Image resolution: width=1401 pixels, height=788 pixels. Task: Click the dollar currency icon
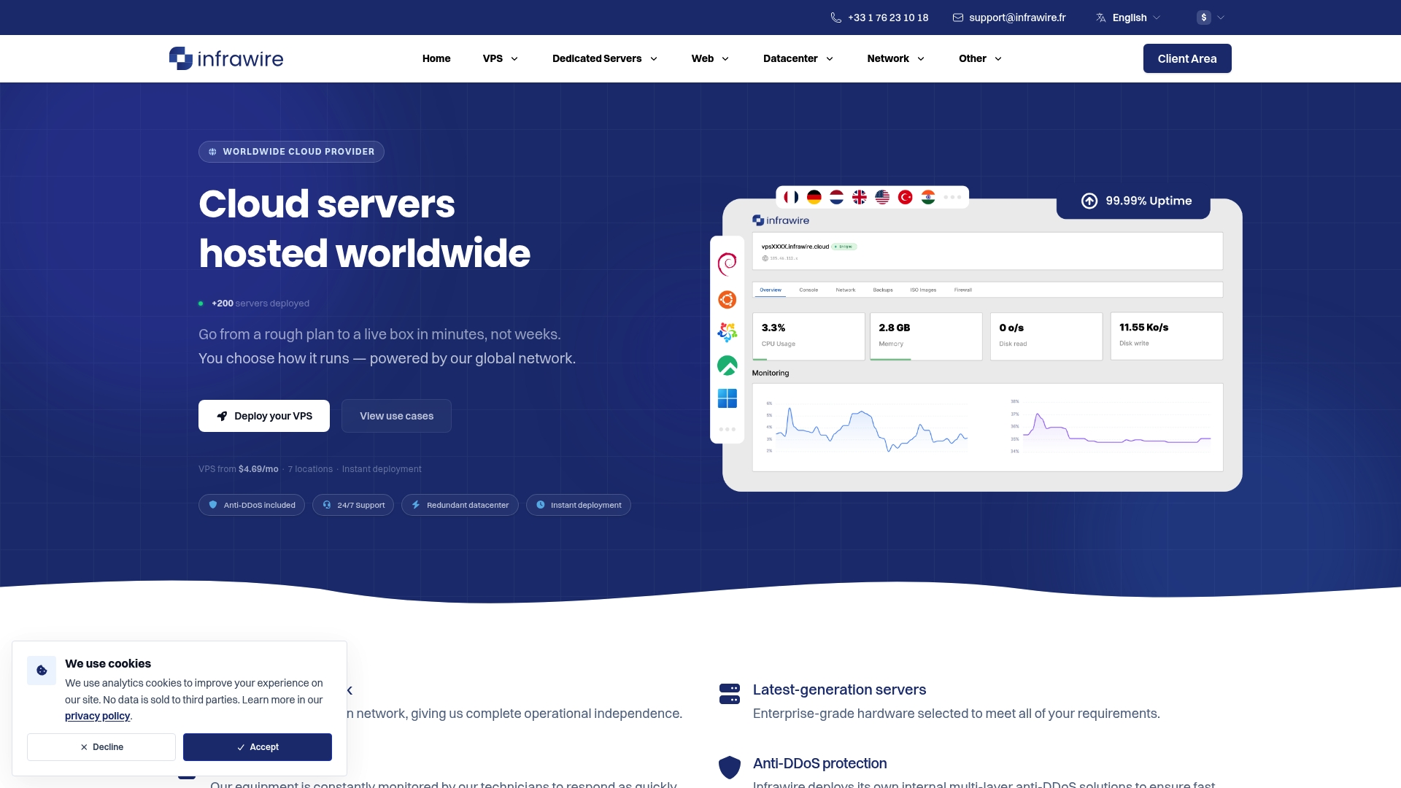[x=1204, y=18]
